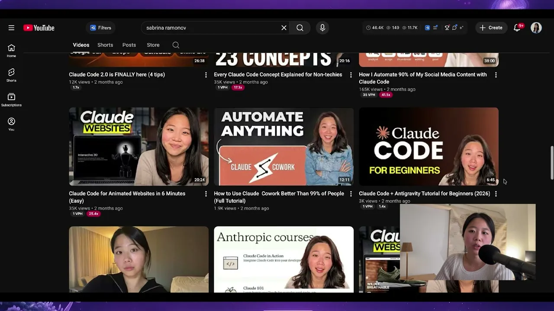Screen dimensions: 554x311
Task: Open 'How to Use Claude Cowork Better' title
Action: pyautogui.click(x=279, y=197)
